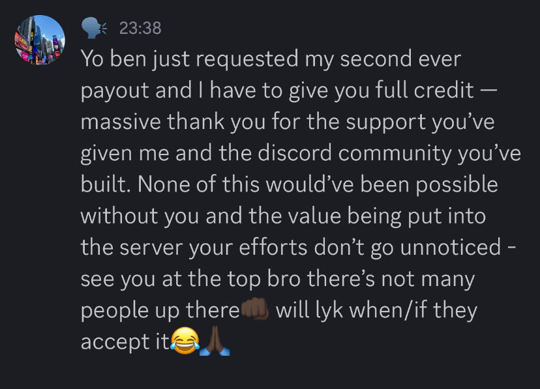540x389 pixels.
Task: Click the 23:38 message timestamp
Action: coord(140,28)
